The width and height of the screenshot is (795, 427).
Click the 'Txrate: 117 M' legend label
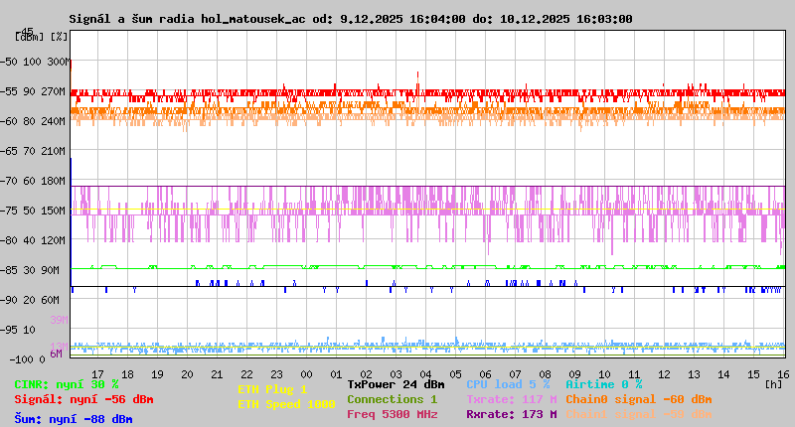(512, 399)
